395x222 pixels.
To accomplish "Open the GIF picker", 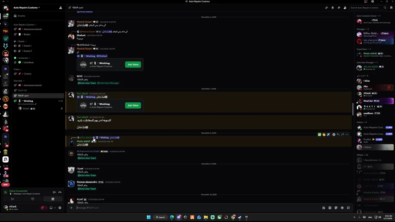I will [330, 208].
